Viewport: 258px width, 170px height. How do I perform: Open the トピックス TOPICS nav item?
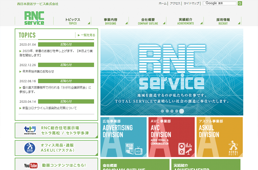tap(72, 21)
